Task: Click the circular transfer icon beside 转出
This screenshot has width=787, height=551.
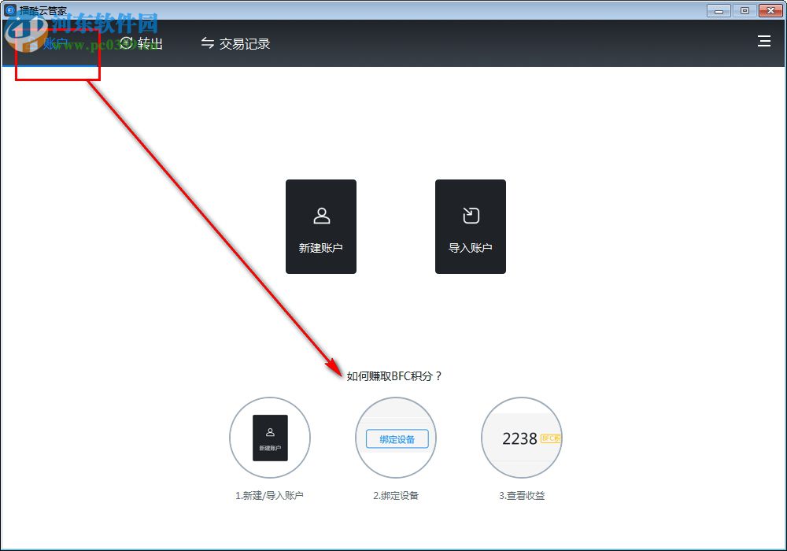Action: (x=125, y=43)
